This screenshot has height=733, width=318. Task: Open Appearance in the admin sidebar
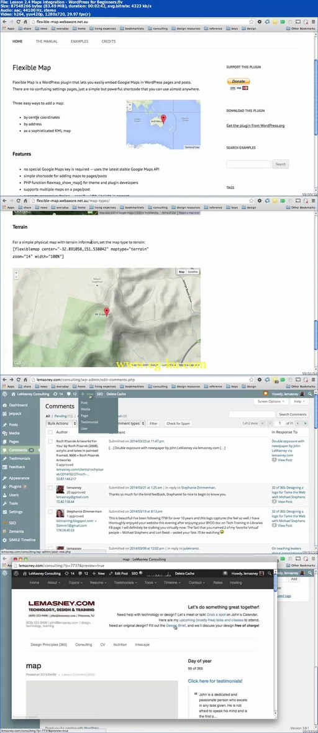[x=19, y=479]
